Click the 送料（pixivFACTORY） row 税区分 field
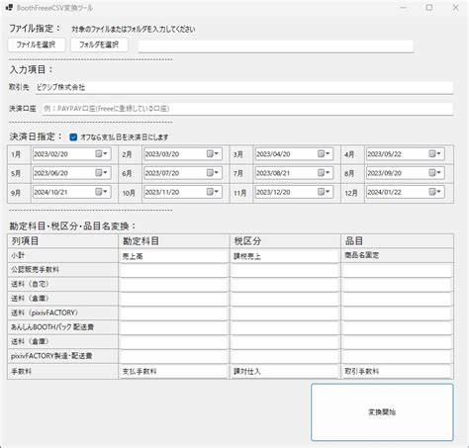 (x=285, y=314)
